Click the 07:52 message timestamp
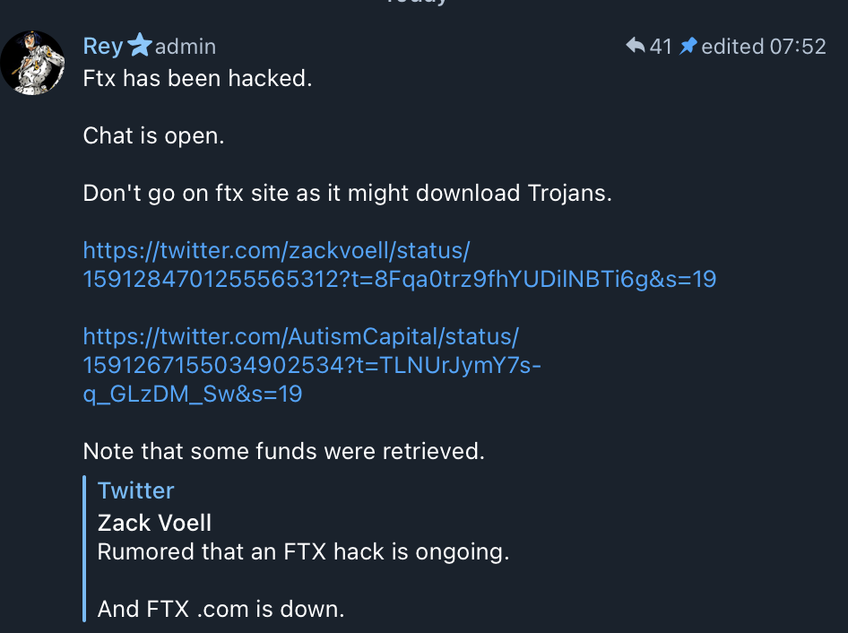The image size is (848, 633). [798, 47]
